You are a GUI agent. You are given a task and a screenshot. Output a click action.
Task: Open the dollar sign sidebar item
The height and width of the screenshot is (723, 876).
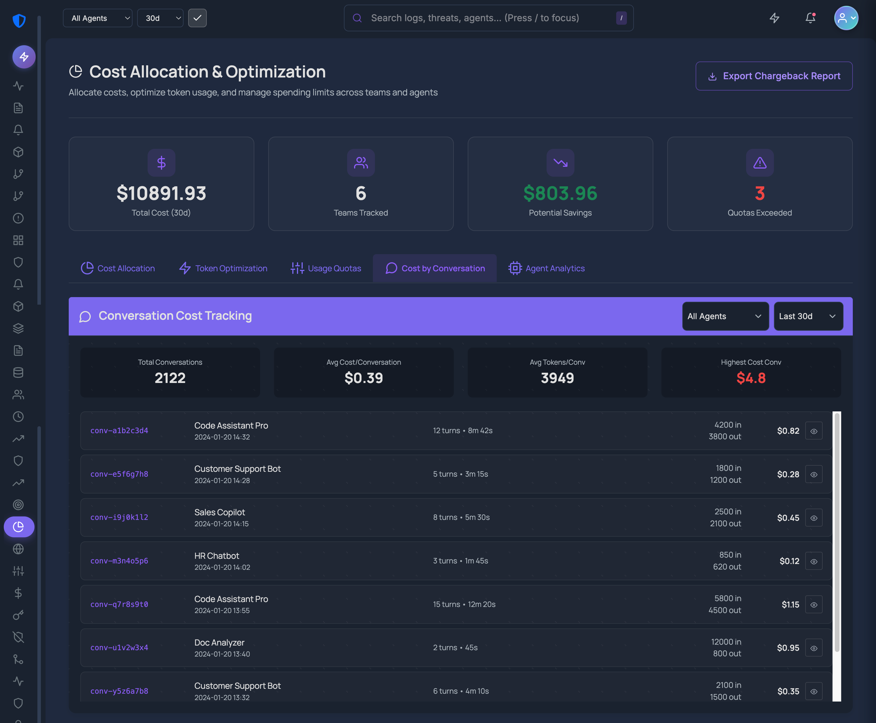(x=18, y=593)
